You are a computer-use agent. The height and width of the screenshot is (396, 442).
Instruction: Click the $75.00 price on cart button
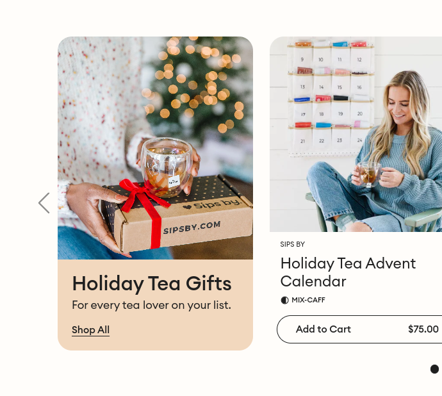[x=423, y=329]
